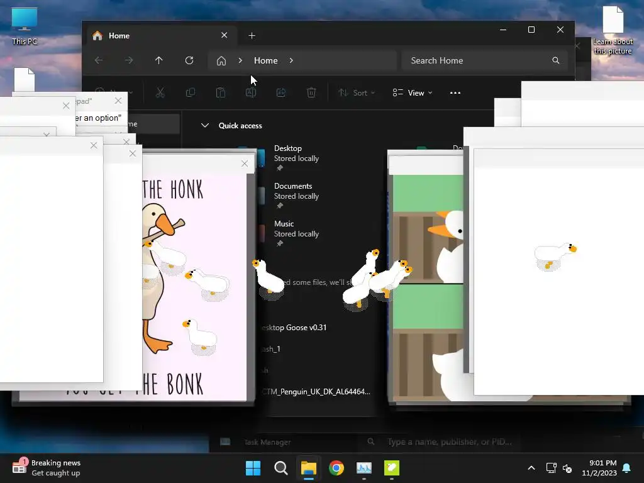Open the Breaking news widget
Image resolution: width=644 pixels, height=483 pixels.
tap(47, 468)
